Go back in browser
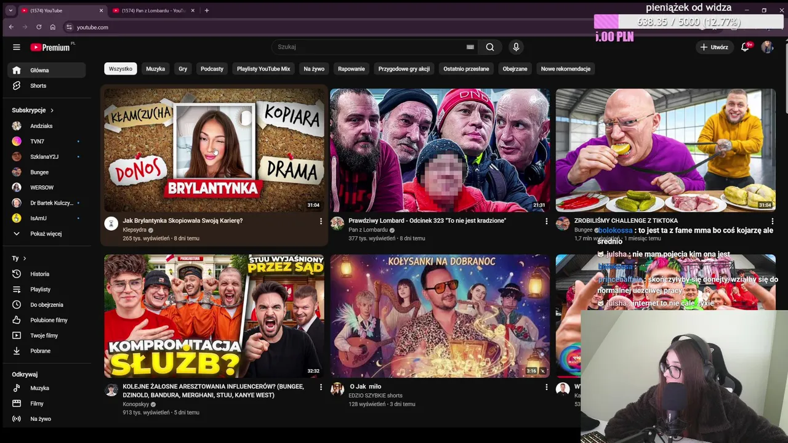This screenshot has width=788, height=443. (11, 27)
